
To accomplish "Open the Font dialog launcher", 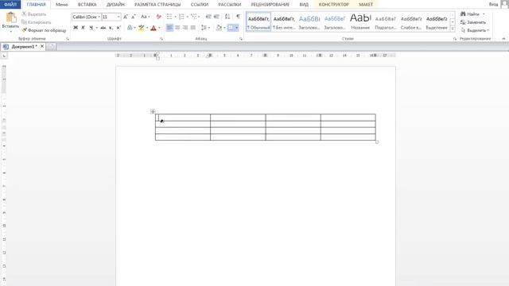I will (x=161, y=39).
